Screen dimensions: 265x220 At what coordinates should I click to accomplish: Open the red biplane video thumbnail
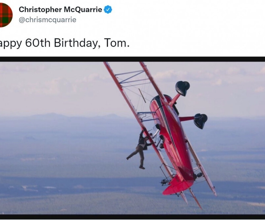coord(132,138)
